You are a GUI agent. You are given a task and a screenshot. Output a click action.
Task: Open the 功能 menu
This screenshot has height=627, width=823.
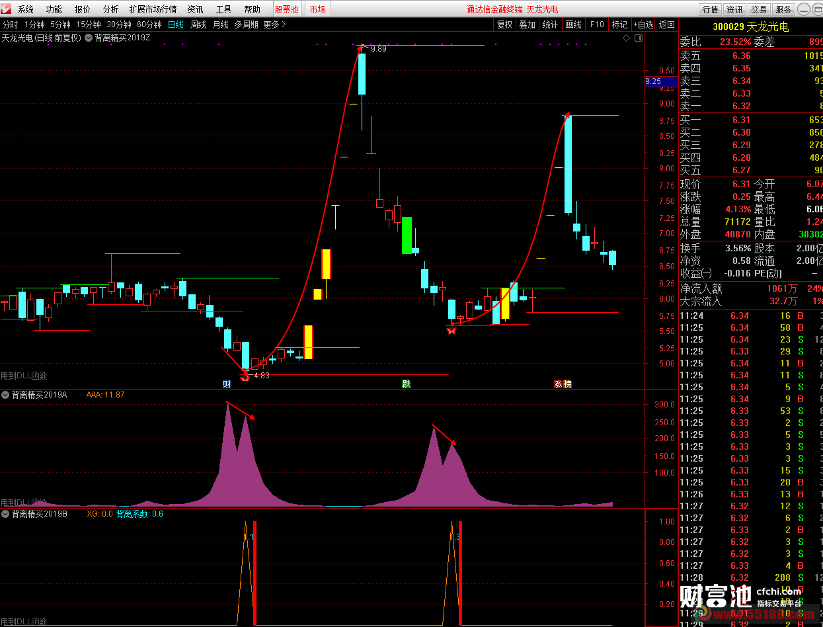[54, 9]
